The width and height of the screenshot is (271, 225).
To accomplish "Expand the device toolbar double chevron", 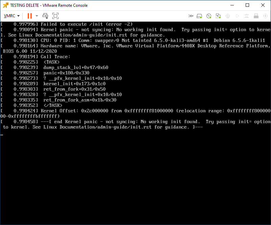I will pyautogui.click(x=191, y=16).
